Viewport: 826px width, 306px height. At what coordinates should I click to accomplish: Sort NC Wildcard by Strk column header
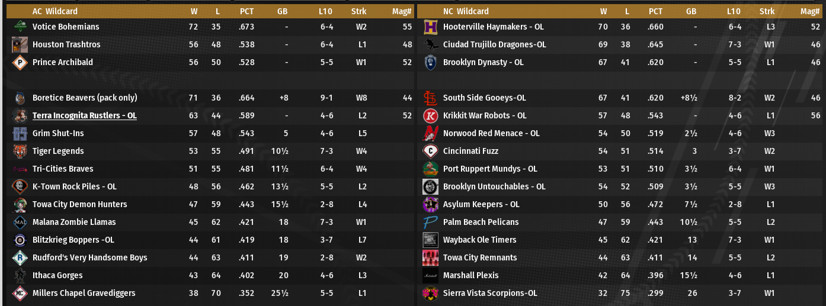pyautogui.click(x=767, y=11)
